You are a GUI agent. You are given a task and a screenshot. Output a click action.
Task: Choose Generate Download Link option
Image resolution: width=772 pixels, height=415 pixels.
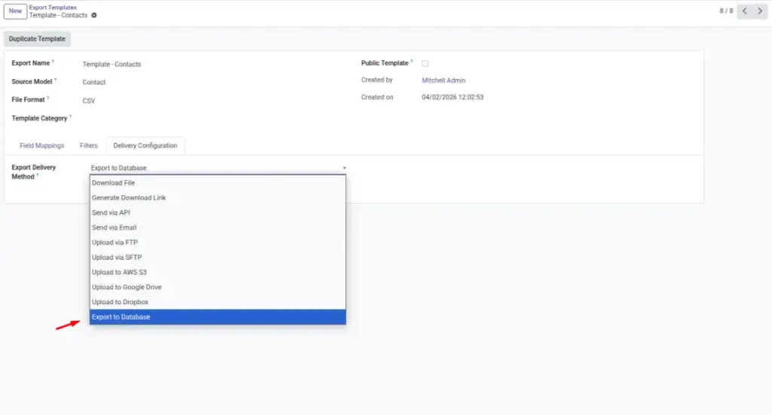tap(218, 197)
